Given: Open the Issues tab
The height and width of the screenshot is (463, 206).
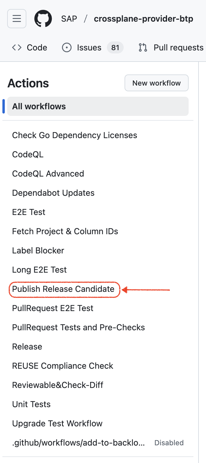Looking at the screenshot, I should tap(88, 47).
